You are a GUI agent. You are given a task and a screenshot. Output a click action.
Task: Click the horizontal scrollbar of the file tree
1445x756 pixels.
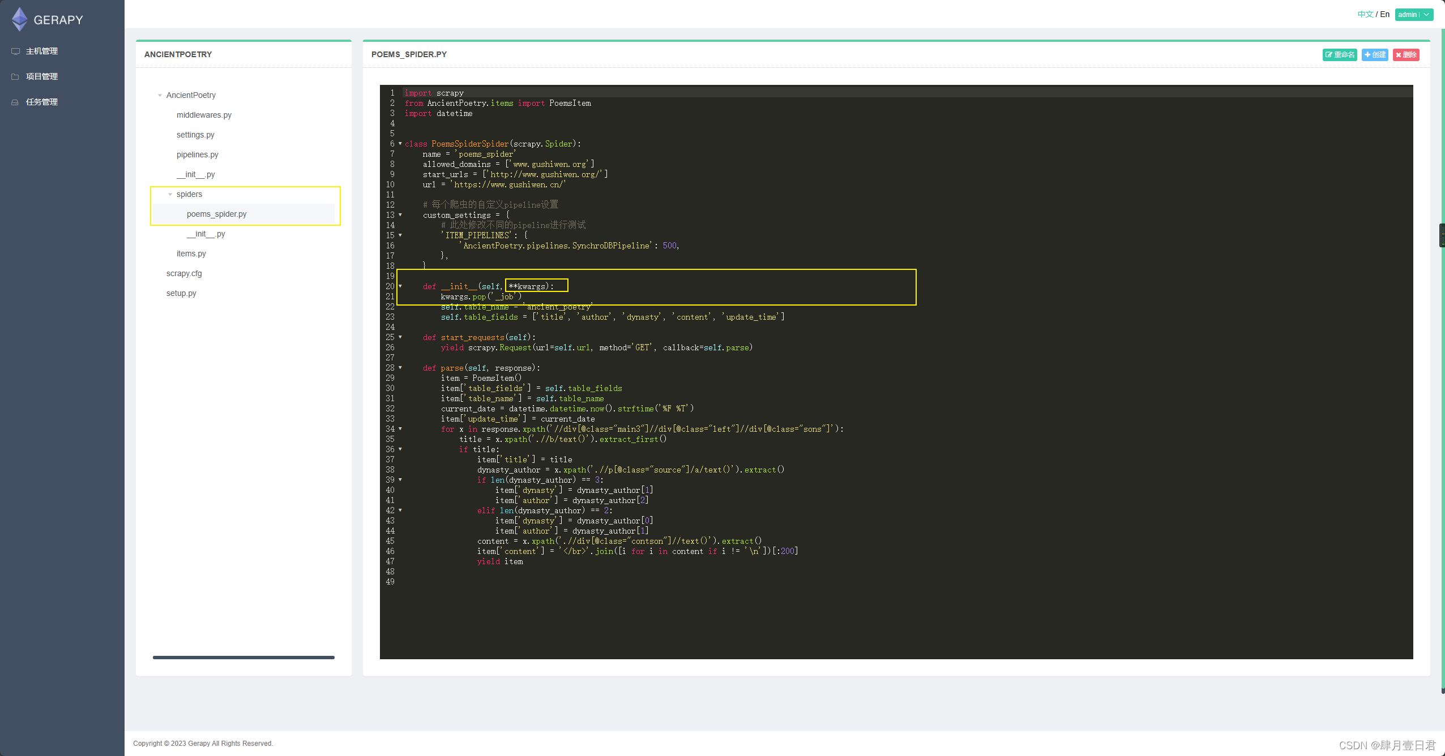[243, 657]
